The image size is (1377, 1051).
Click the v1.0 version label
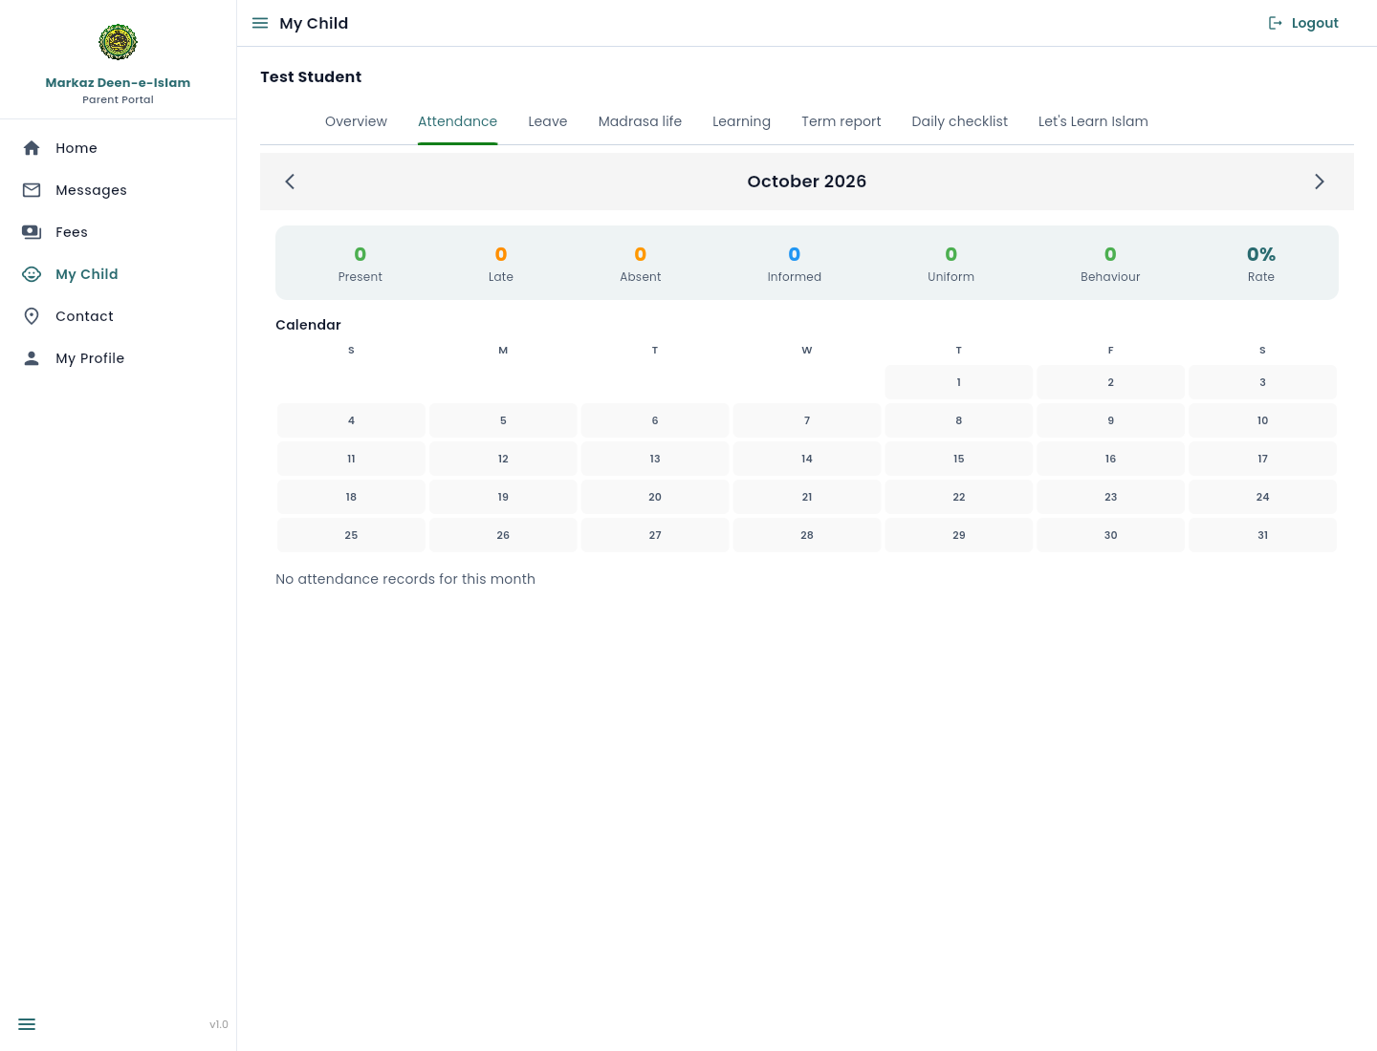coord(219,1024)
